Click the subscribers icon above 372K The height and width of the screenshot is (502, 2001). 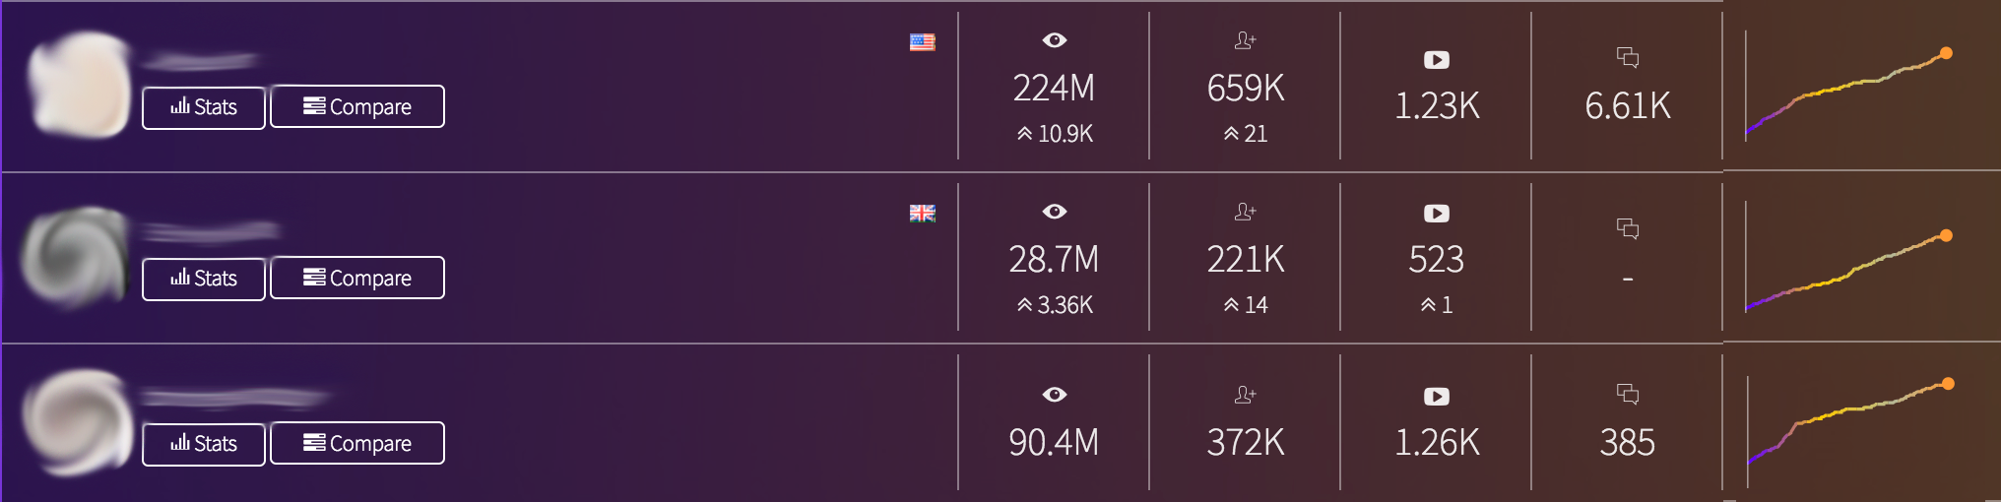(x=1245, y=395)
